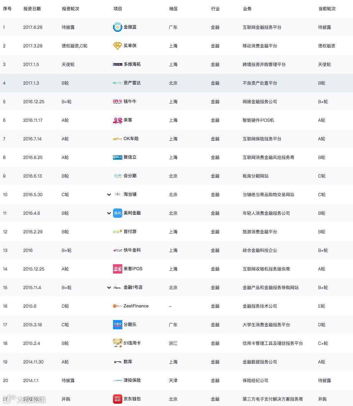353x406 pixels.
Task: Click the OK车险 logo icon
Action: click(x=118, y=139)
